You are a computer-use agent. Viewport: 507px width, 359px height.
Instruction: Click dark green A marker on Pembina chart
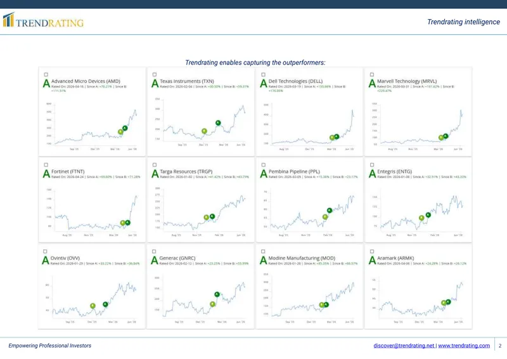[x=330, y=211]
